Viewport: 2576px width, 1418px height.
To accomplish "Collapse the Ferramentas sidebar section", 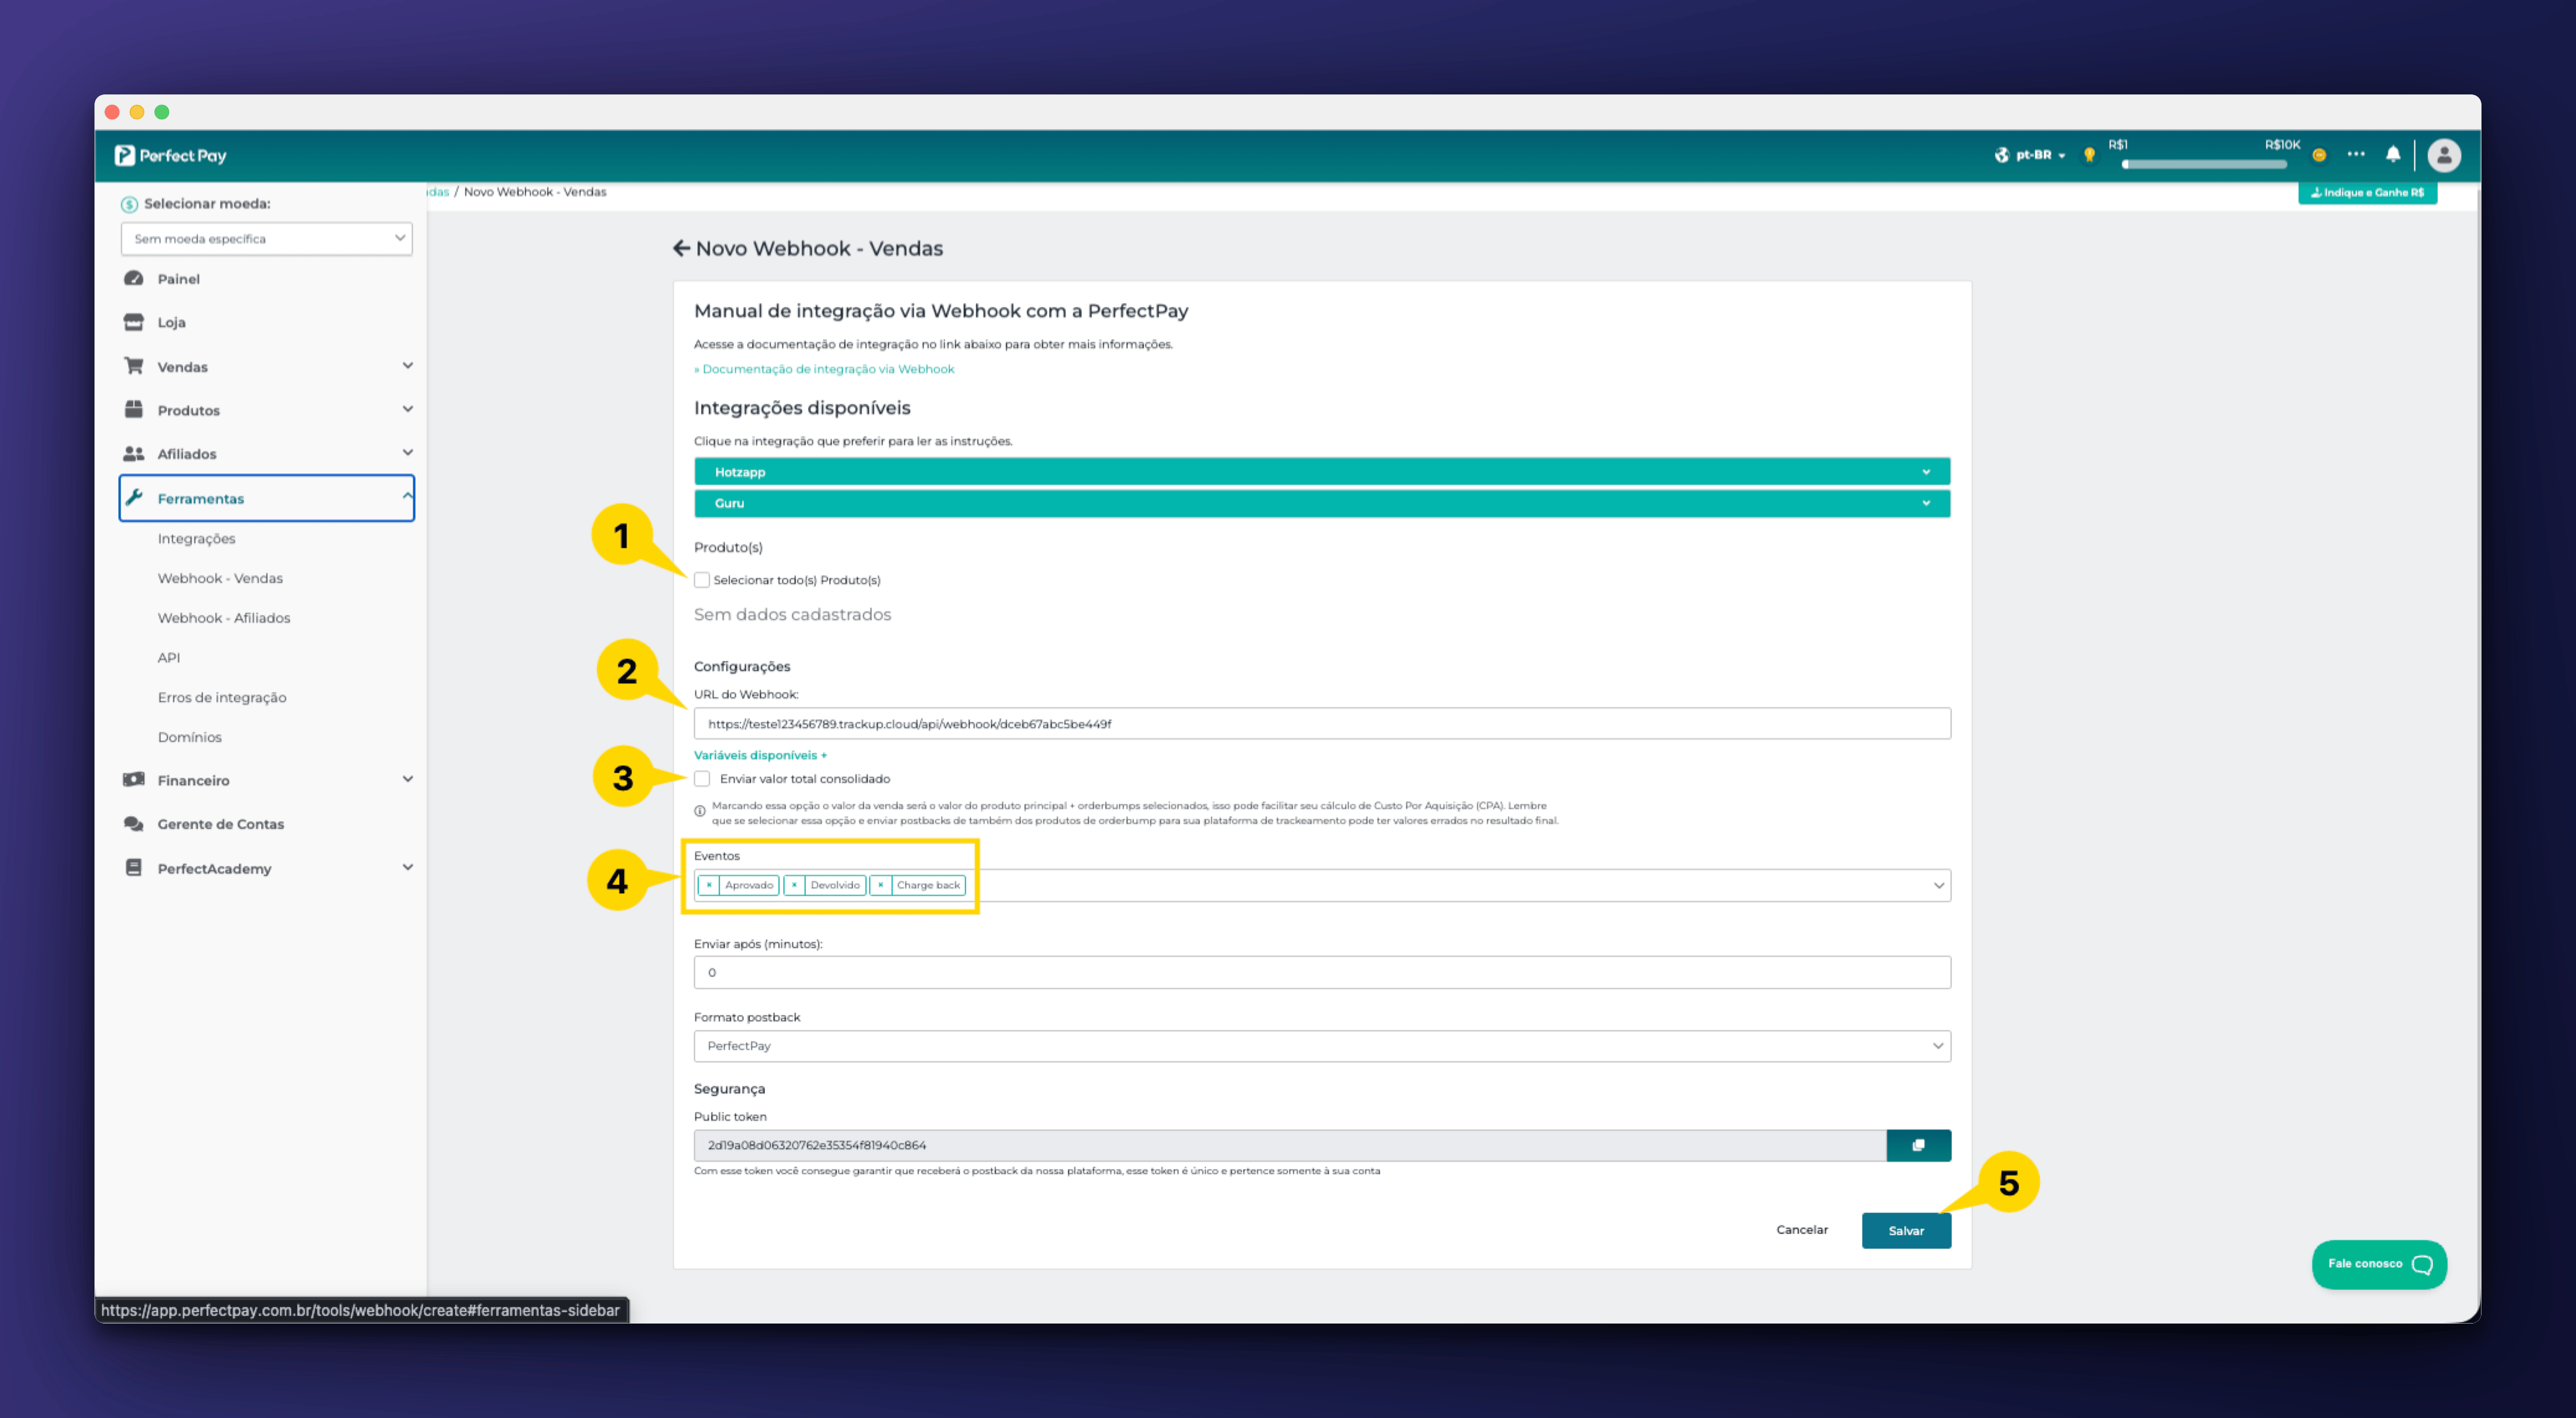I will (407, 497).
